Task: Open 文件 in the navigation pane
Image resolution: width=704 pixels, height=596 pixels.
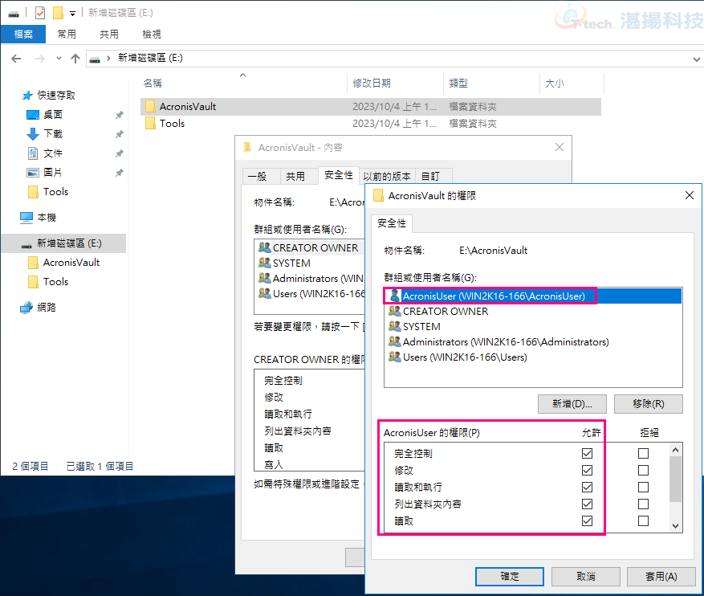Action: coord(52,153)
